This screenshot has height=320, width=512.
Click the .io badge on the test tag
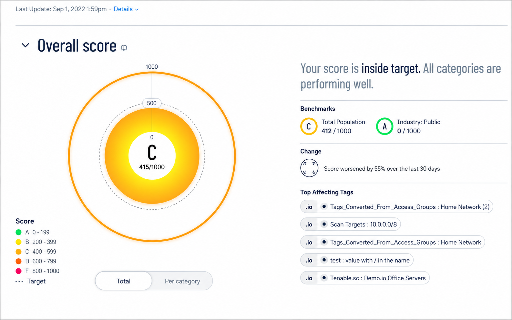pyautogui.click(x=309, y=260)
